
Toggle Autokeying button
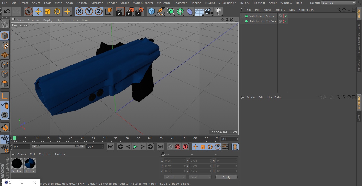[178, 147]
